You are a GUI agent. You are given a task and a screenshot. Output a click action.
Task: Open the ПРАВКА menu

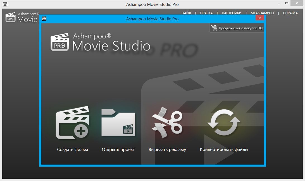click(206, 13)
